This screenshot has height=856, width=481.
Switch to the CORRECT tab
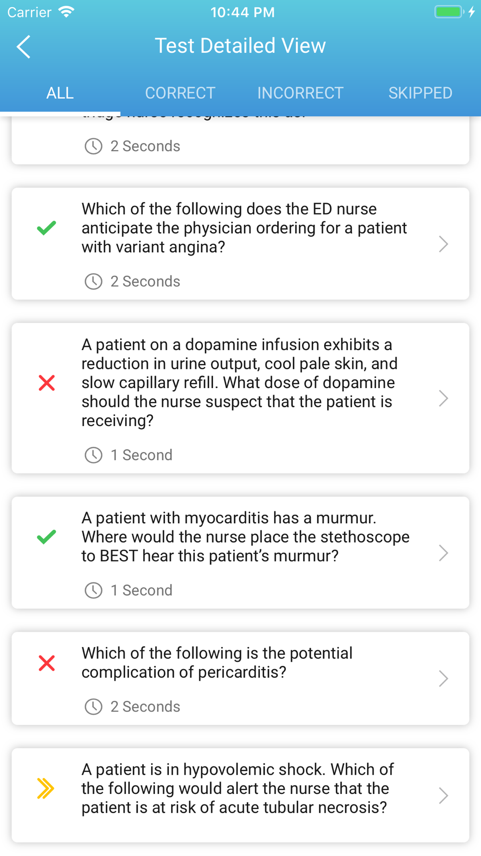pyautogui.click(x=180, y=93)
